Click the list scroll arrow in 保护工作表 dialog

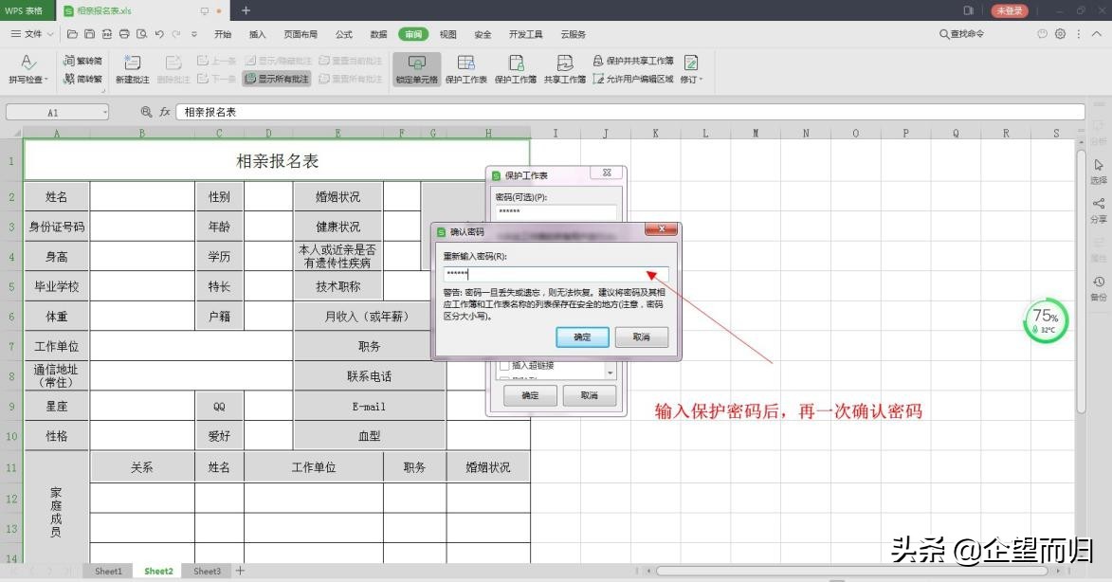(611, 372)
